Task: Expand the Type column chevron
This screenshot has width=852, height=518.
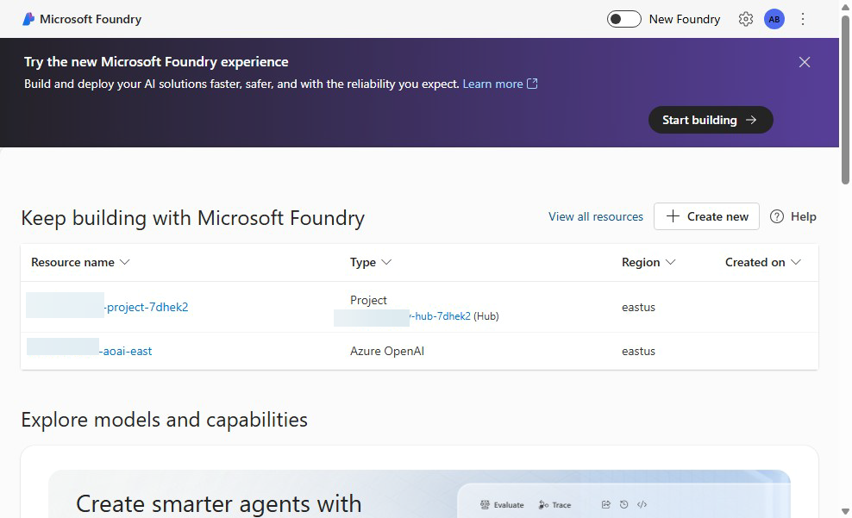Action: coord(386,262)
